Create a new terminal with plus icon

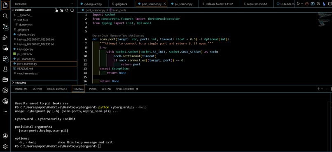pyautogui.click(x=318, y=89)
